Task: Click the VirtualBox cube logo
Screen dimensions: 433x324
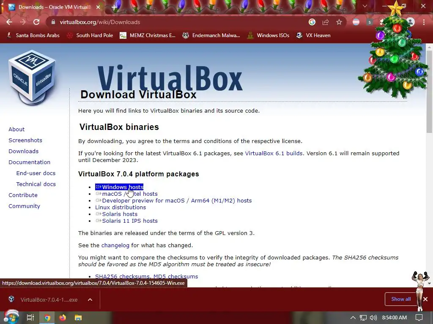Action: click(x=32, y=78)
